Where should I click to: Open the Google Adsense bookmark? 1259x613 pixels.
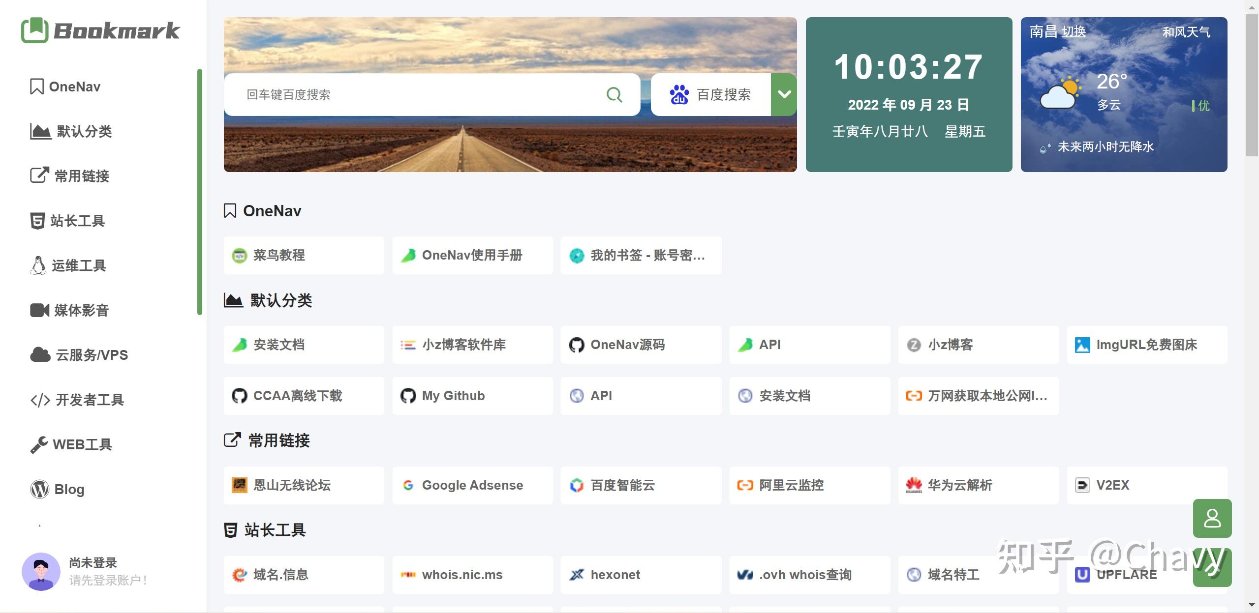tap(472, 485)
